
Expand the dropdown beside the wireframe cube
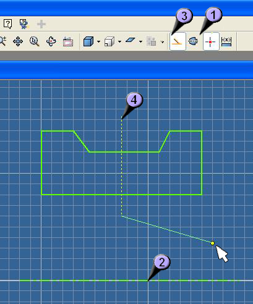pyautogui.click(x=119, y=42)
